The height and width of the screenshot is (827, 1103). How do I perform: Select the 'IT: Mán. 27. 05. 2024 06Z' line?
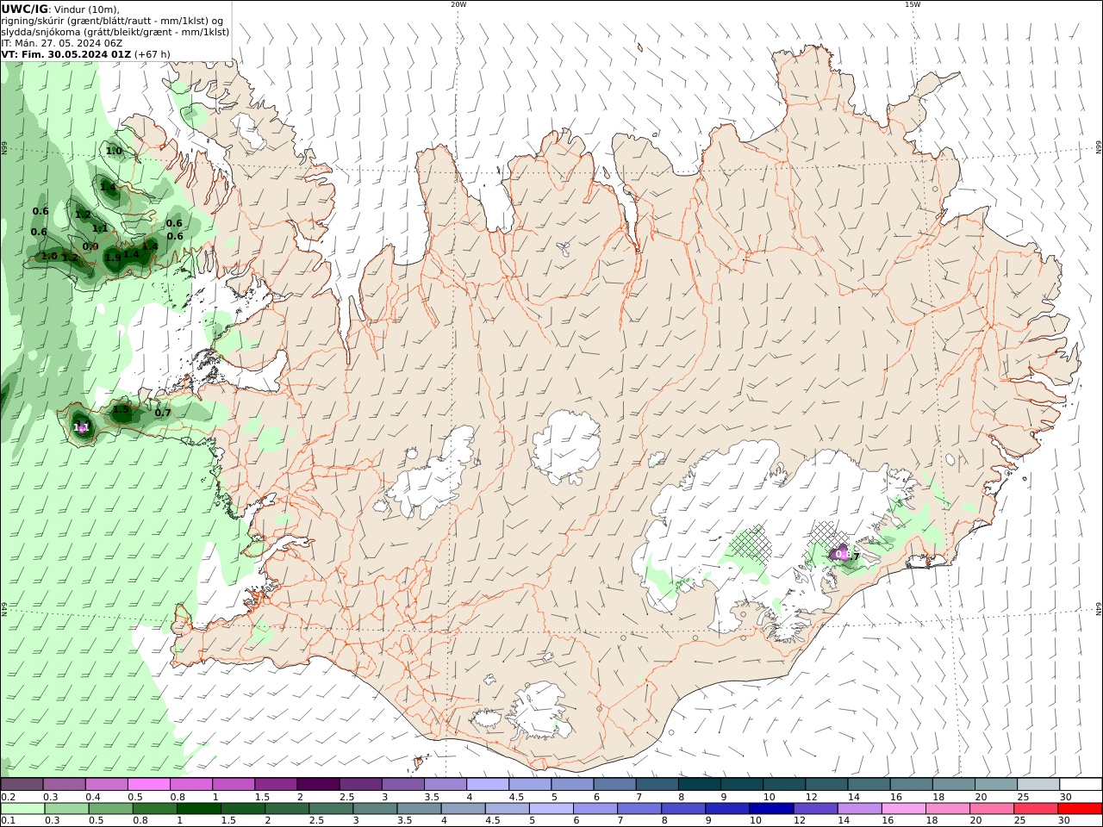[x=61, y=43]
